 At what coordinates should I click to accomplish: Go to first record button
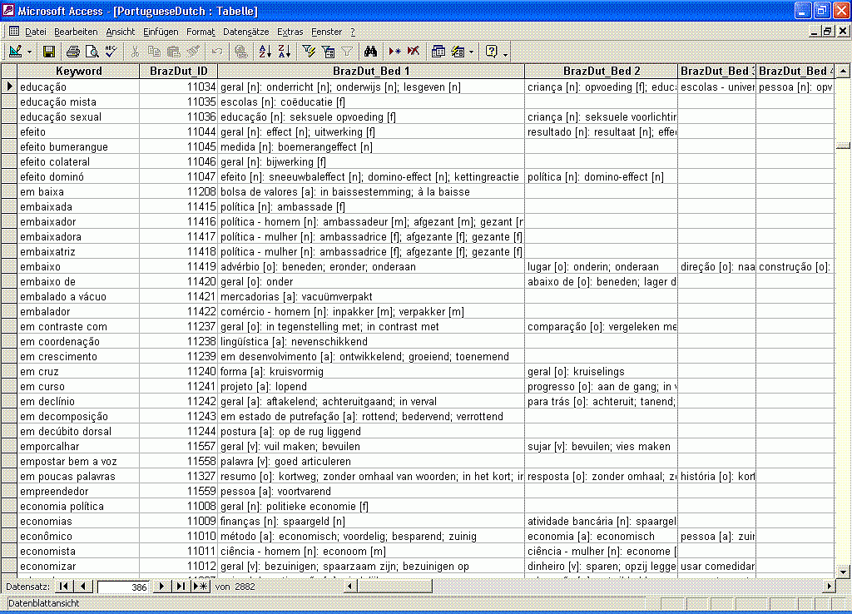63,587
